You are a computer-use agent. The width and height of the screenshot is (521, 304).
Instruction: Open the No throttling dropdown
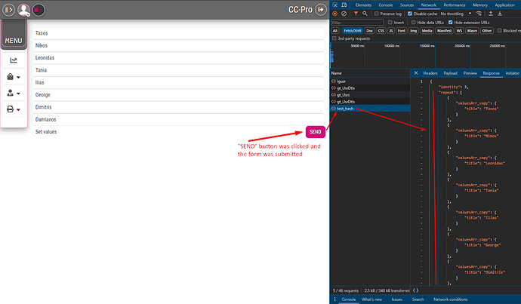click(456, 14)
